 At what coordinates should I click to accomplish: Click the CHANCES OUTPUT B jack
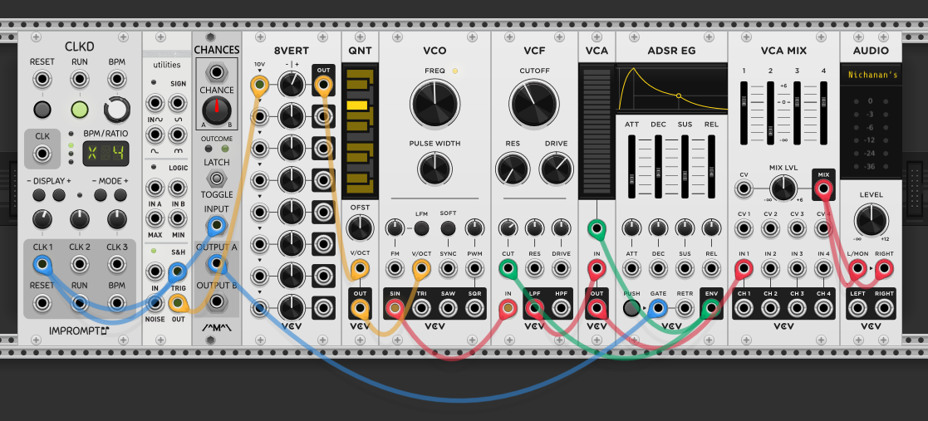tap(217, 301)
